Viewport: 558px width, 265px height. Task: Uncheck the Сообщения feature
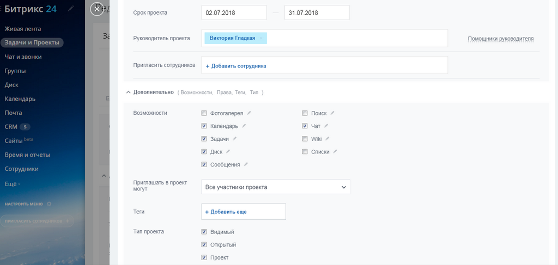(204, 164)
